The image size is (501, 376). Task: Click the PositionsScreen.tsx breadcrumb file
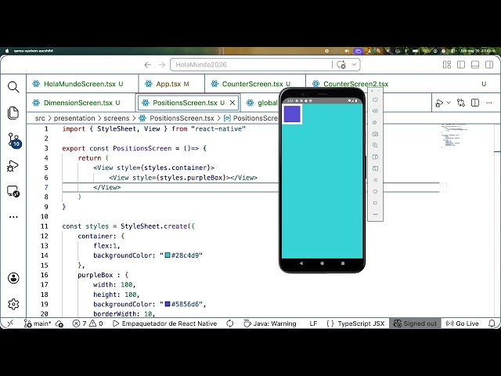tap(182, 118)
